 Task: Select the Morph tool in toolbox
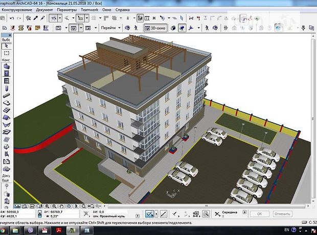(x=7, y=147)
